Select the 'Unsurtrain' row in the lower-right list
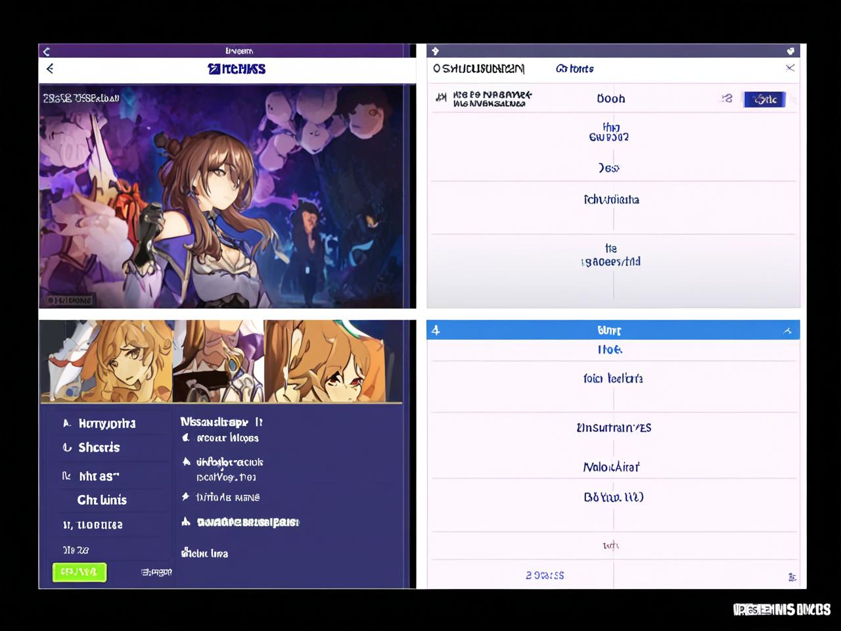Screen dimensions: 841x631 tap(614, 428)
